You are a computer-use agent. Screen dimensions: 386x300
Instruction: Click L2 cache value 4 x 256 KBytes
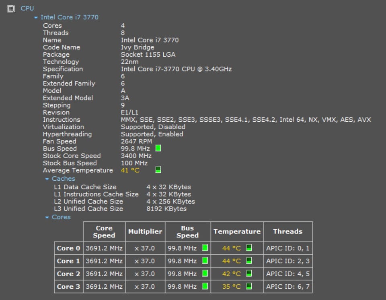pos(170,202)
